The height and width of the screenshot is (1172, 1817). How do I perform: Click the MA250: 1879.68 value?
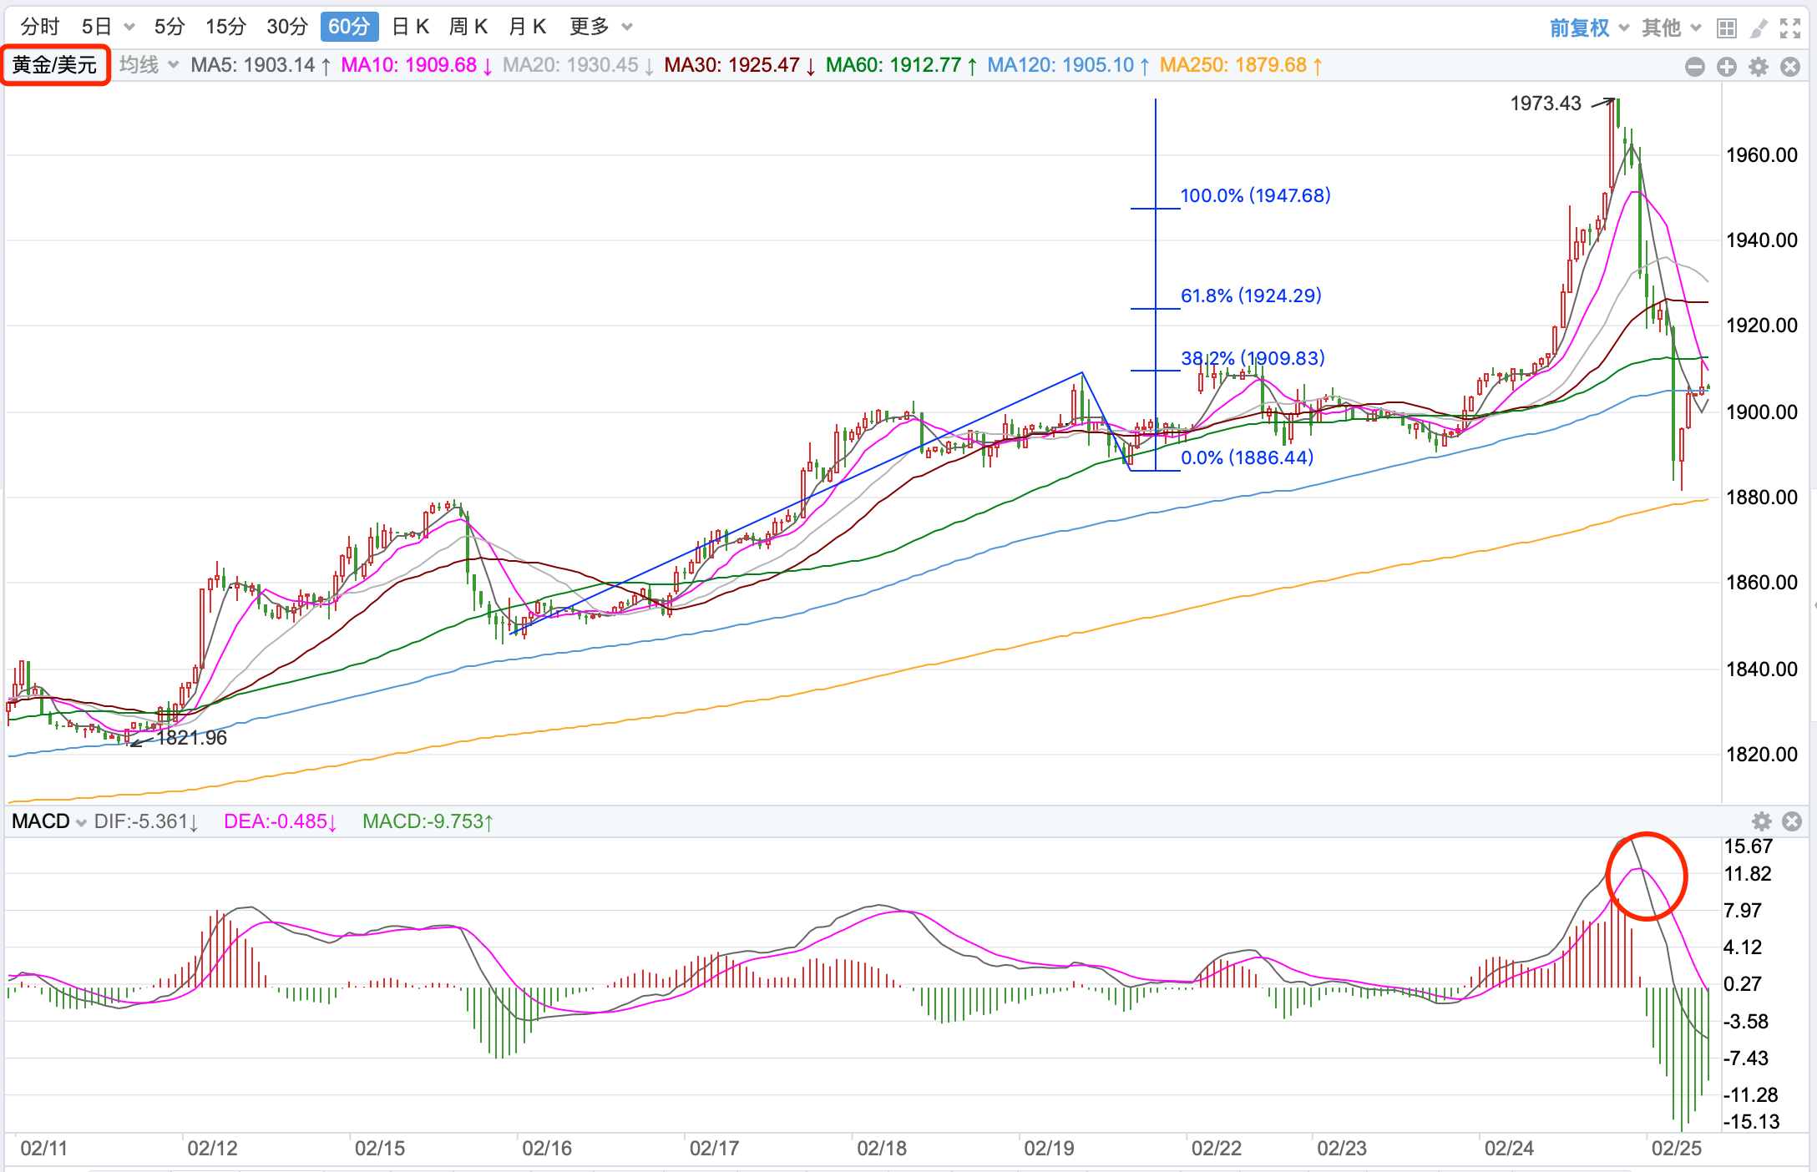[x=1242, y=65]
